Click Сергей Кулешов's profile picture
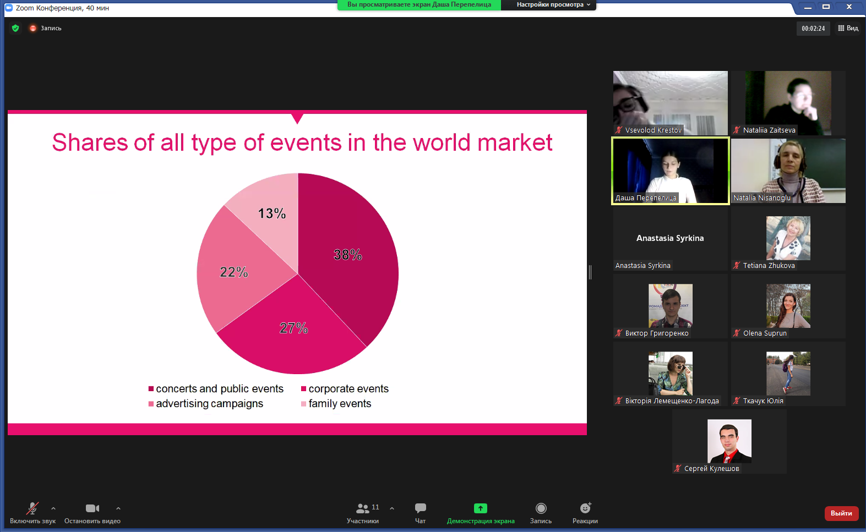 click(x=729, y=441)
